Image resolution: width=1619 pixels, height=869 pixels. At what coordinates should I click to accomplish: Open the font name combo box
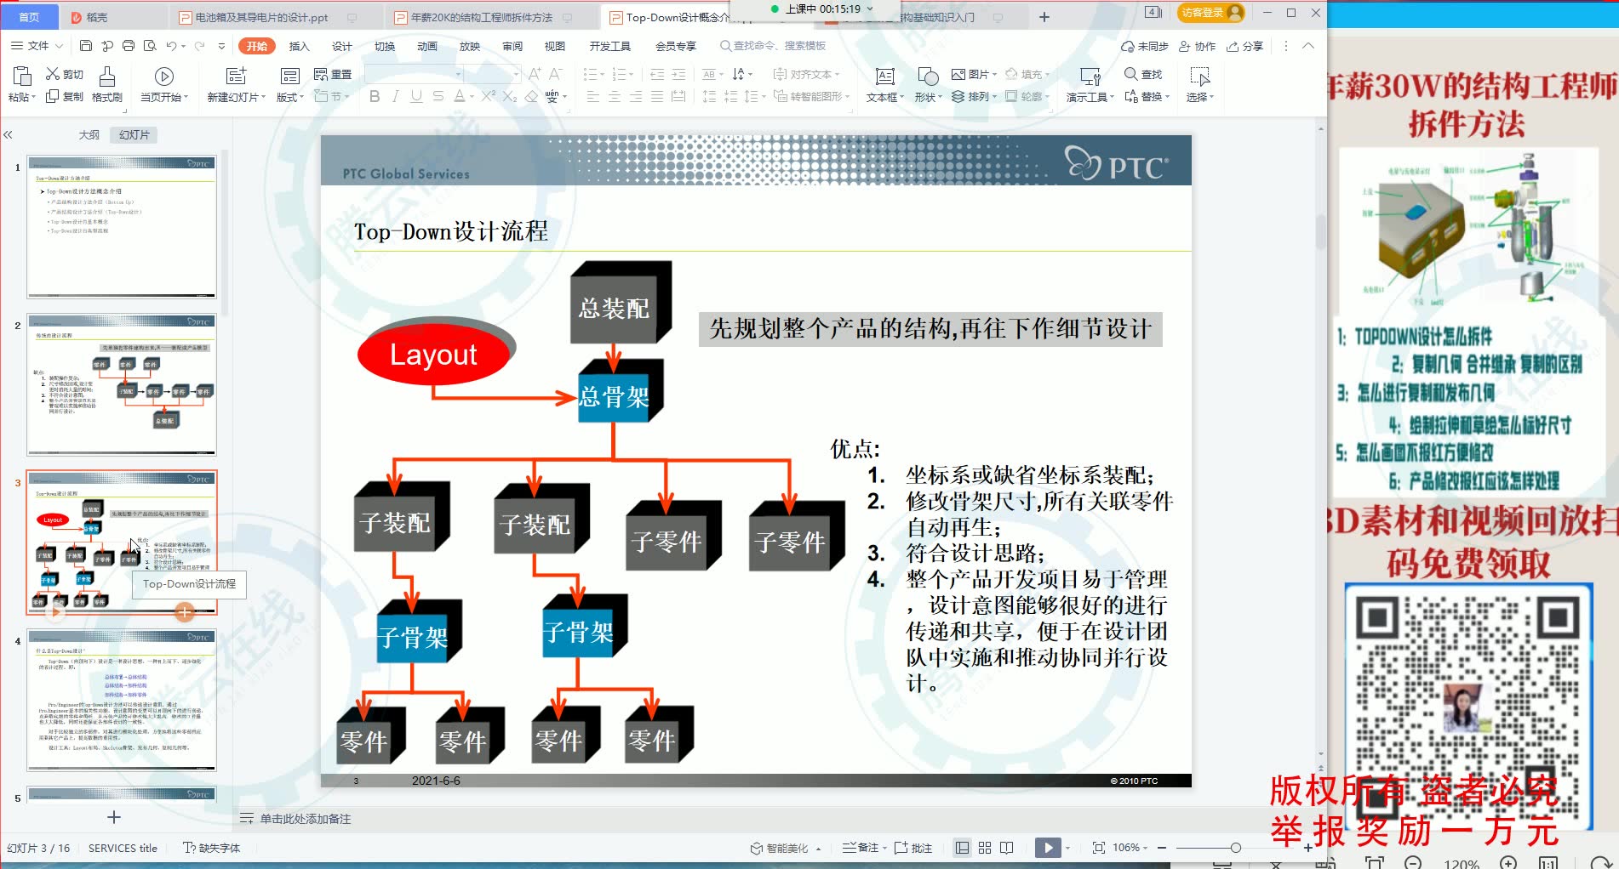pyautogui.click(x=414, y=75)
